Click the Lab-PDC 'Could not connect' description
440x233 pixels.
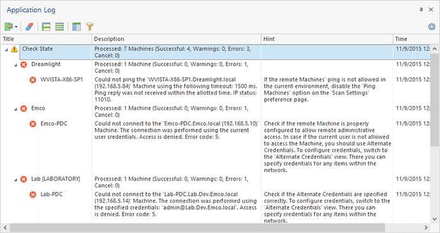tap(176, 204)
